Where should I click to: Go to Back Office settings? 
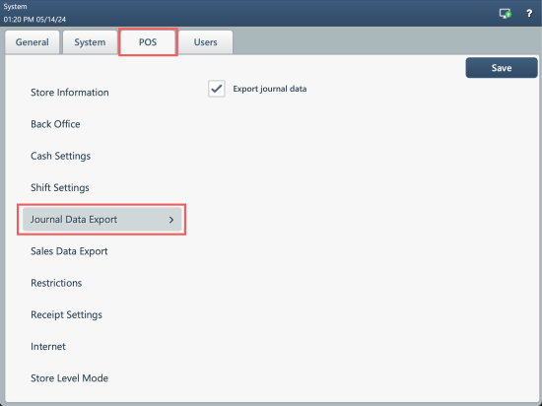tap(55, 124)
